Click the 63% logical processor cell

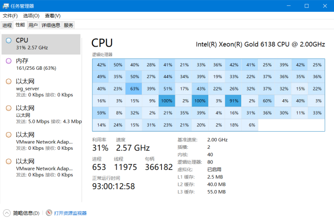click(x=135, y=88)
